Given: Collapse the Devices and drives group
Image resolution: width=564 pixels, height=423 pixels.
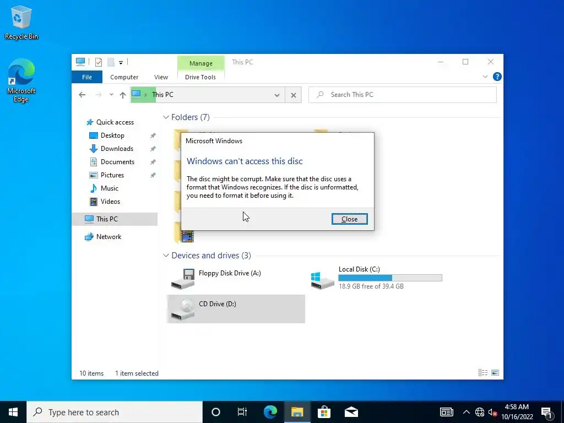Looking at the screenshot, I should coord(166,256).
